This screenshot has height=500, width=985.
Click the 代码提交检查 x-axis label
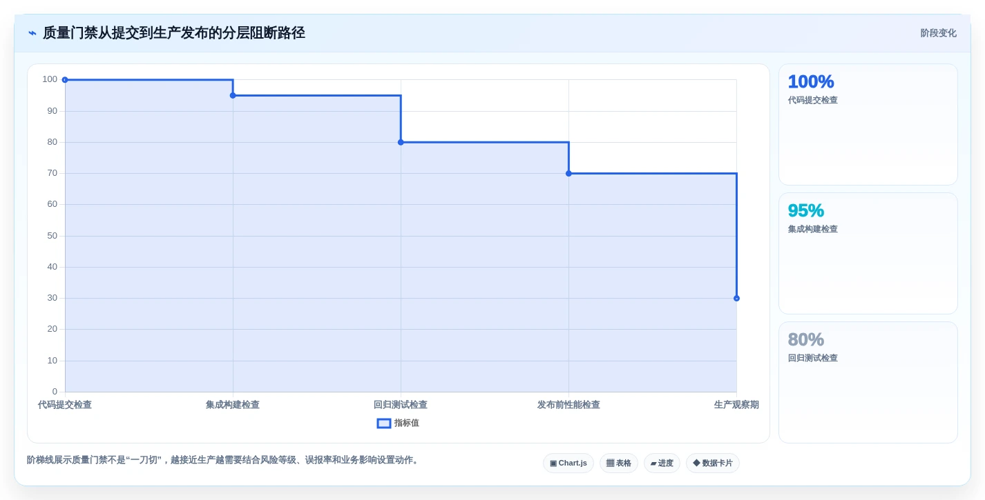65,405
